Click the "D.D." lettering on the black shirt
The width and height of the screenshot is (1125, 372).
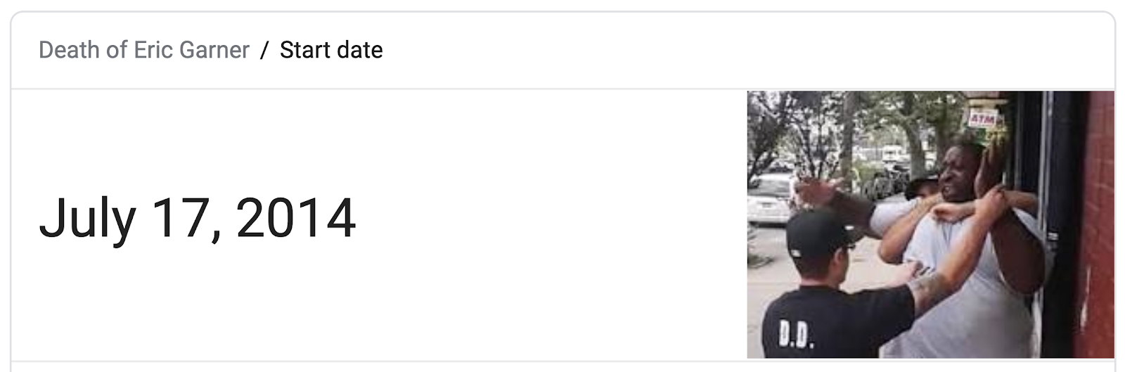(796, 335)
